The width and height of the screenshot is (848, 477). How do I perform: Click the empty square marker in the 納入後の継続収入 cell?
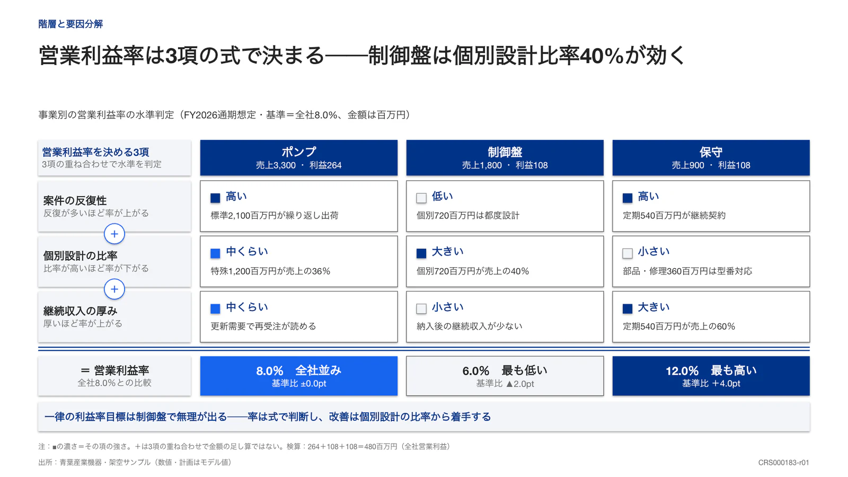[x=421, y=308]
